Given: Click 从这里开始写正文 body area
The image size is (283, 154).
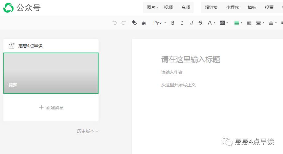Looking at the screenshot, I should (x=178, y=85).
